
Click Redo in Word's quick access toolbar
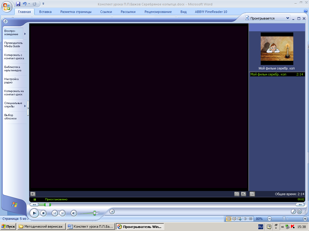pos(34,4)
